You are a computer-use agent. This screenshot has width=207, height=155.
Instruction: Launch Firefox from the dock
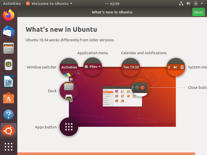(9, 15)
